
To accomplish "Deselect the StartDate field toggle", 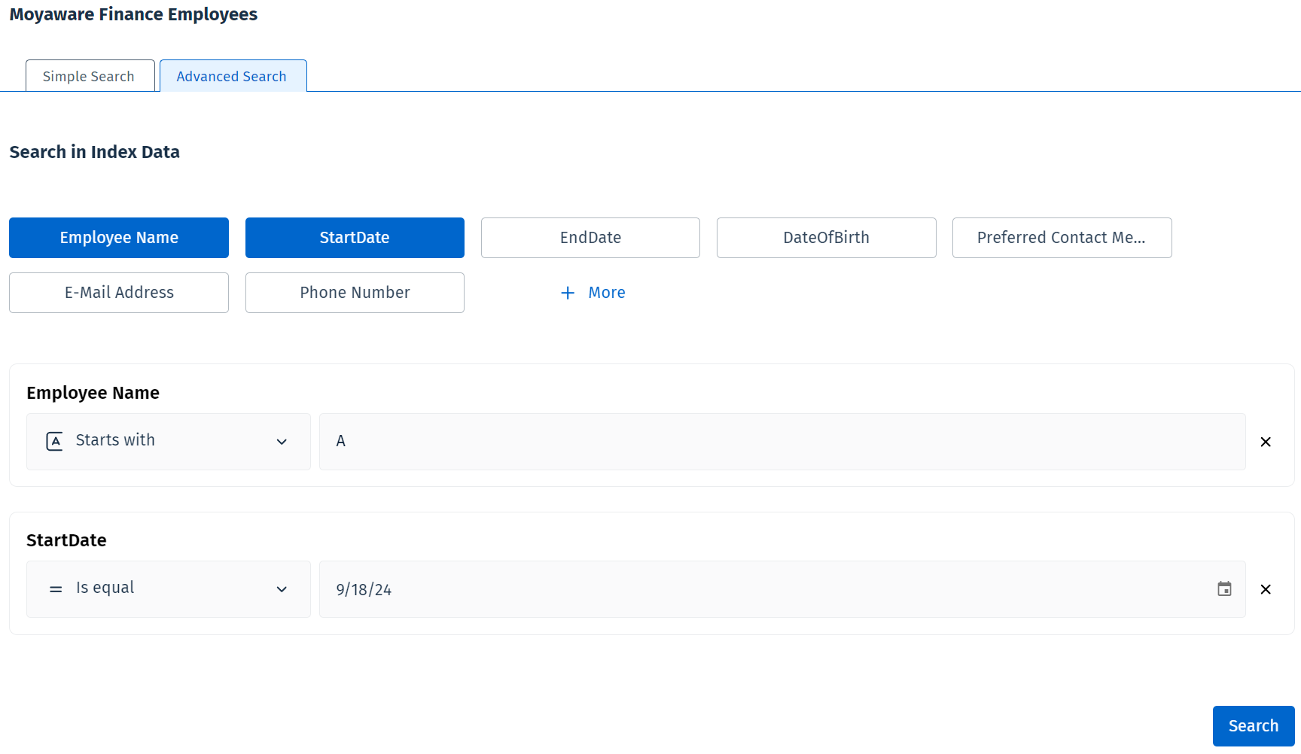I will [x=355, y=238].
